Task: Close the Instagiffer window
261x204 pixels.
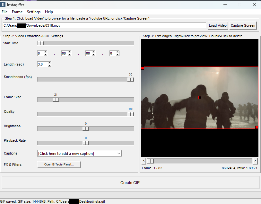Action: (x=254, y=5)
